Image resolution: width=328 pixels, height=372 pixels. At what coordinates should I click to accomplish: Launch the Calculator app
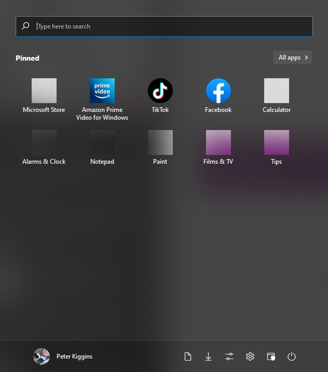[x=277, y=96]
